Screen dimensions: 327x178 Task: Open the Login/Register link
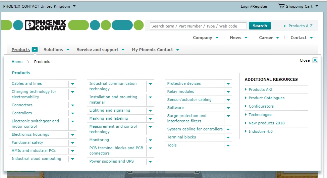point(254,6)
